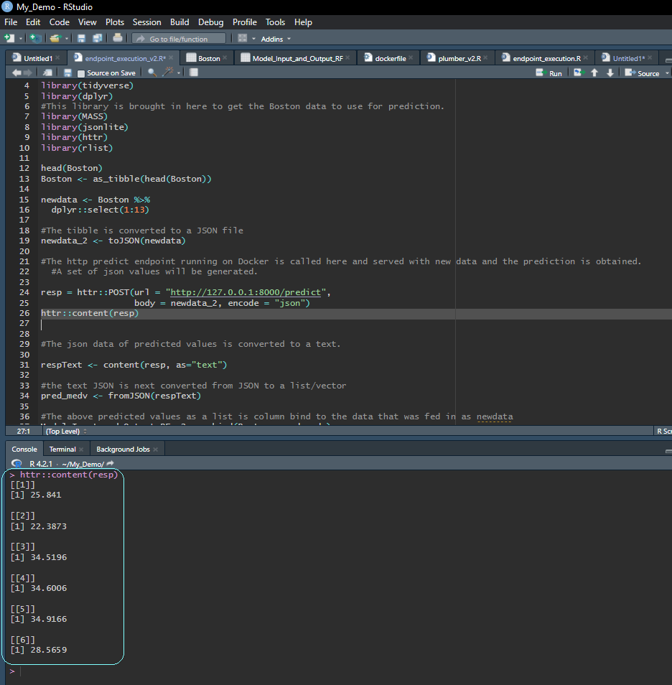The height and width of the screenshot is (685, 672).
Task: Jump to the next section with the down arrow
Action: [x=610, y=73]
